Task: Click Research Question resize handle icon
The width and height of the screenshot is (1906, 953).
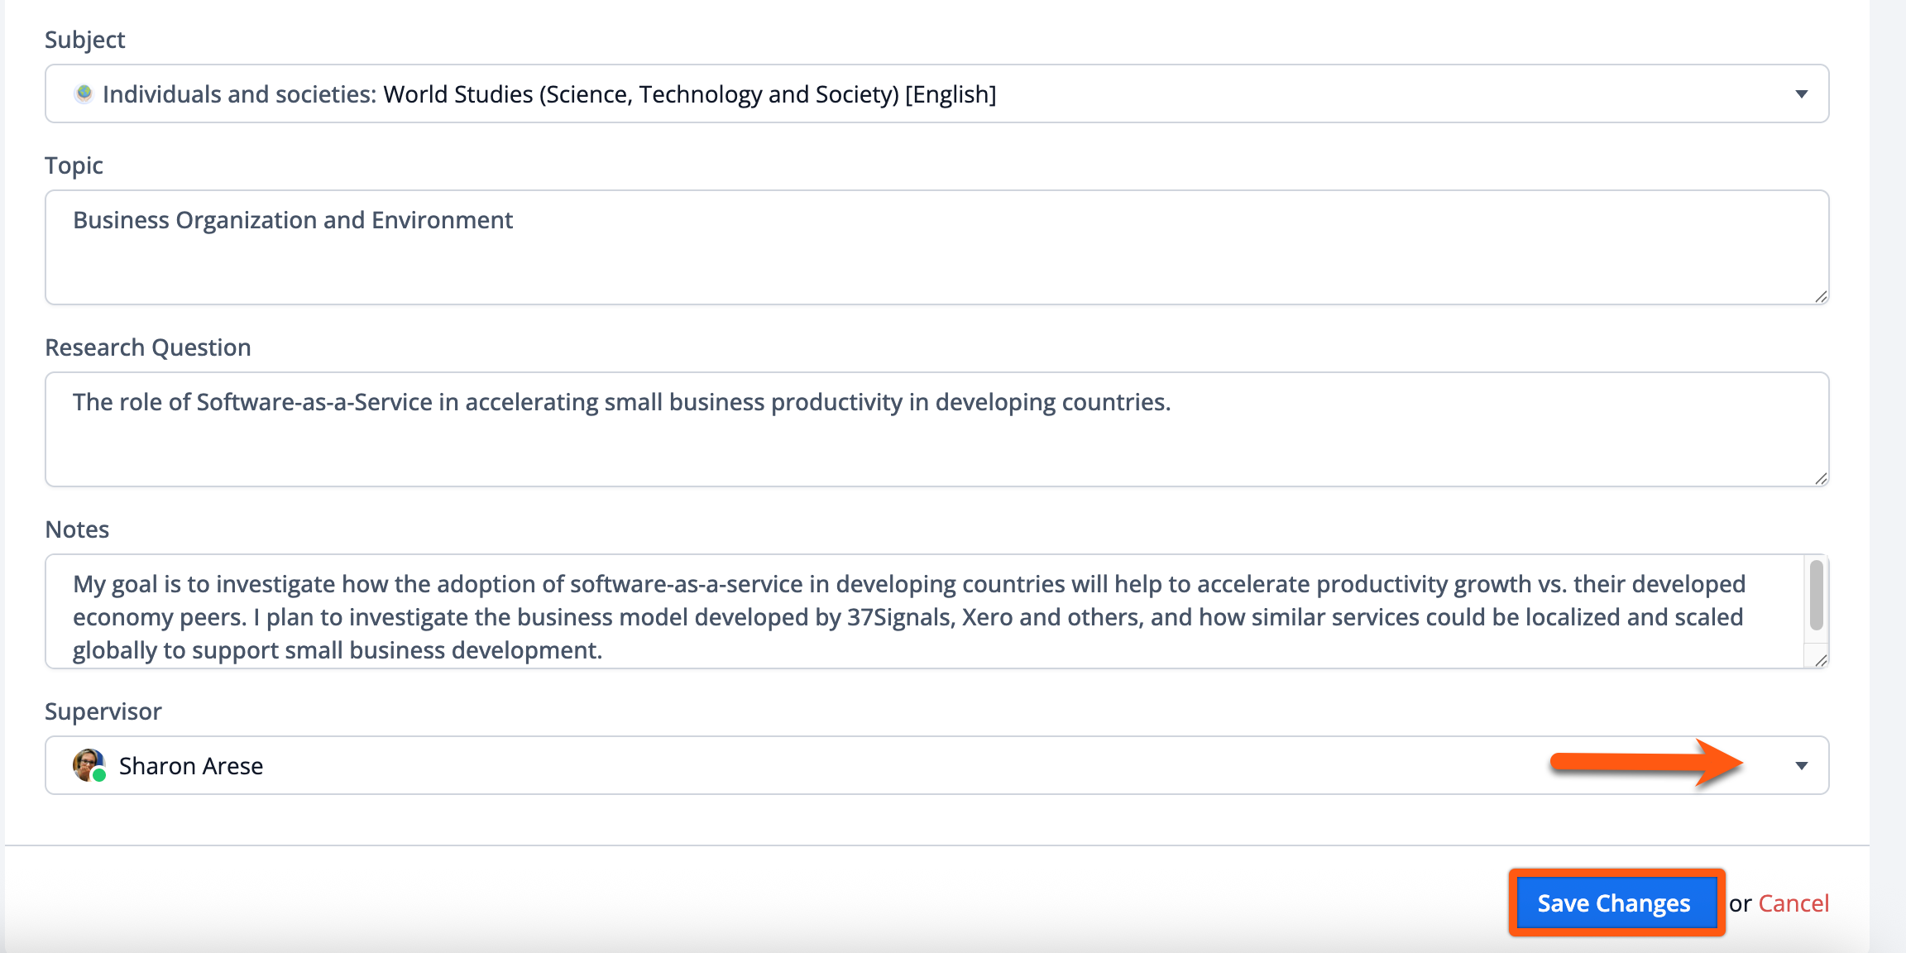Action: (x=1821, y=479)
